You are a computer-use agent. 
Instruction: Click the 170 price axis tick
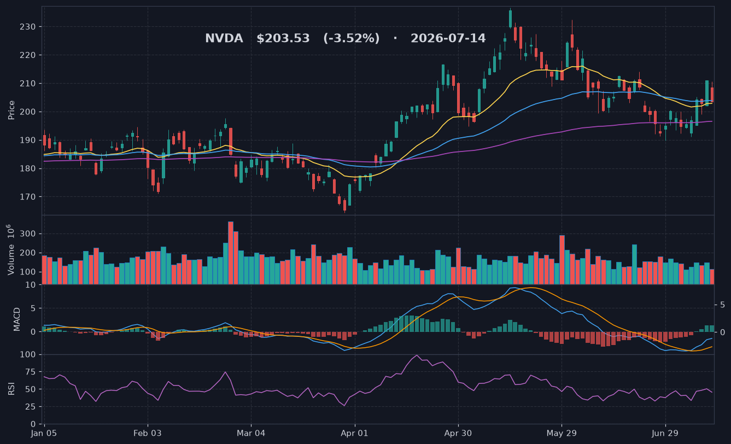point(28,197)
